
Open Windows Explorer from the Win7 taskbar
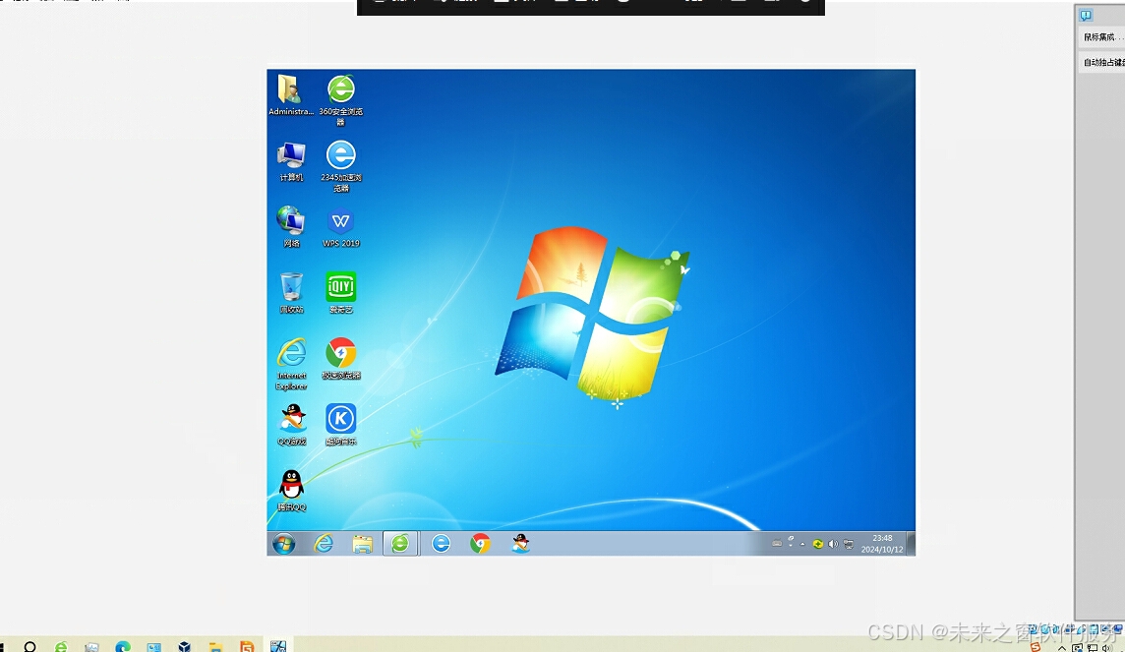(x=362, y=544)
